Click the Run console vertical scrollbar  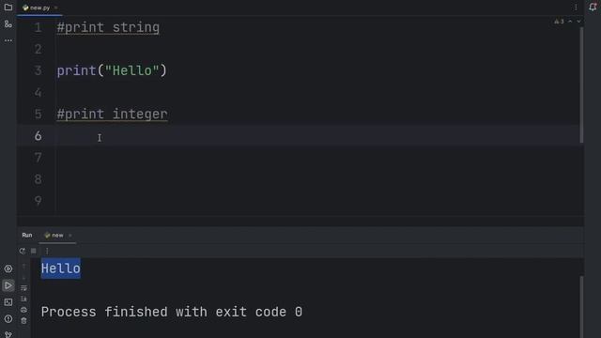[x=581, y=307]
